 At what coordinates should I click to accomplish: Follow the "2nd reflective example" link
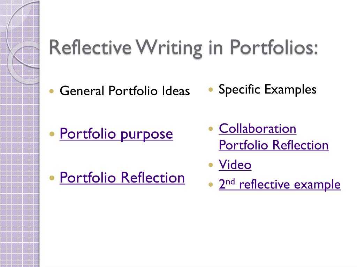point(280,184)
